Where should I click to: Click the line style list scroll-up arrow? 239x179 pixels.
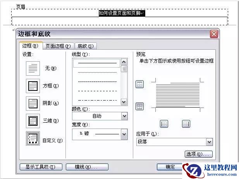(x=124, y=62)
